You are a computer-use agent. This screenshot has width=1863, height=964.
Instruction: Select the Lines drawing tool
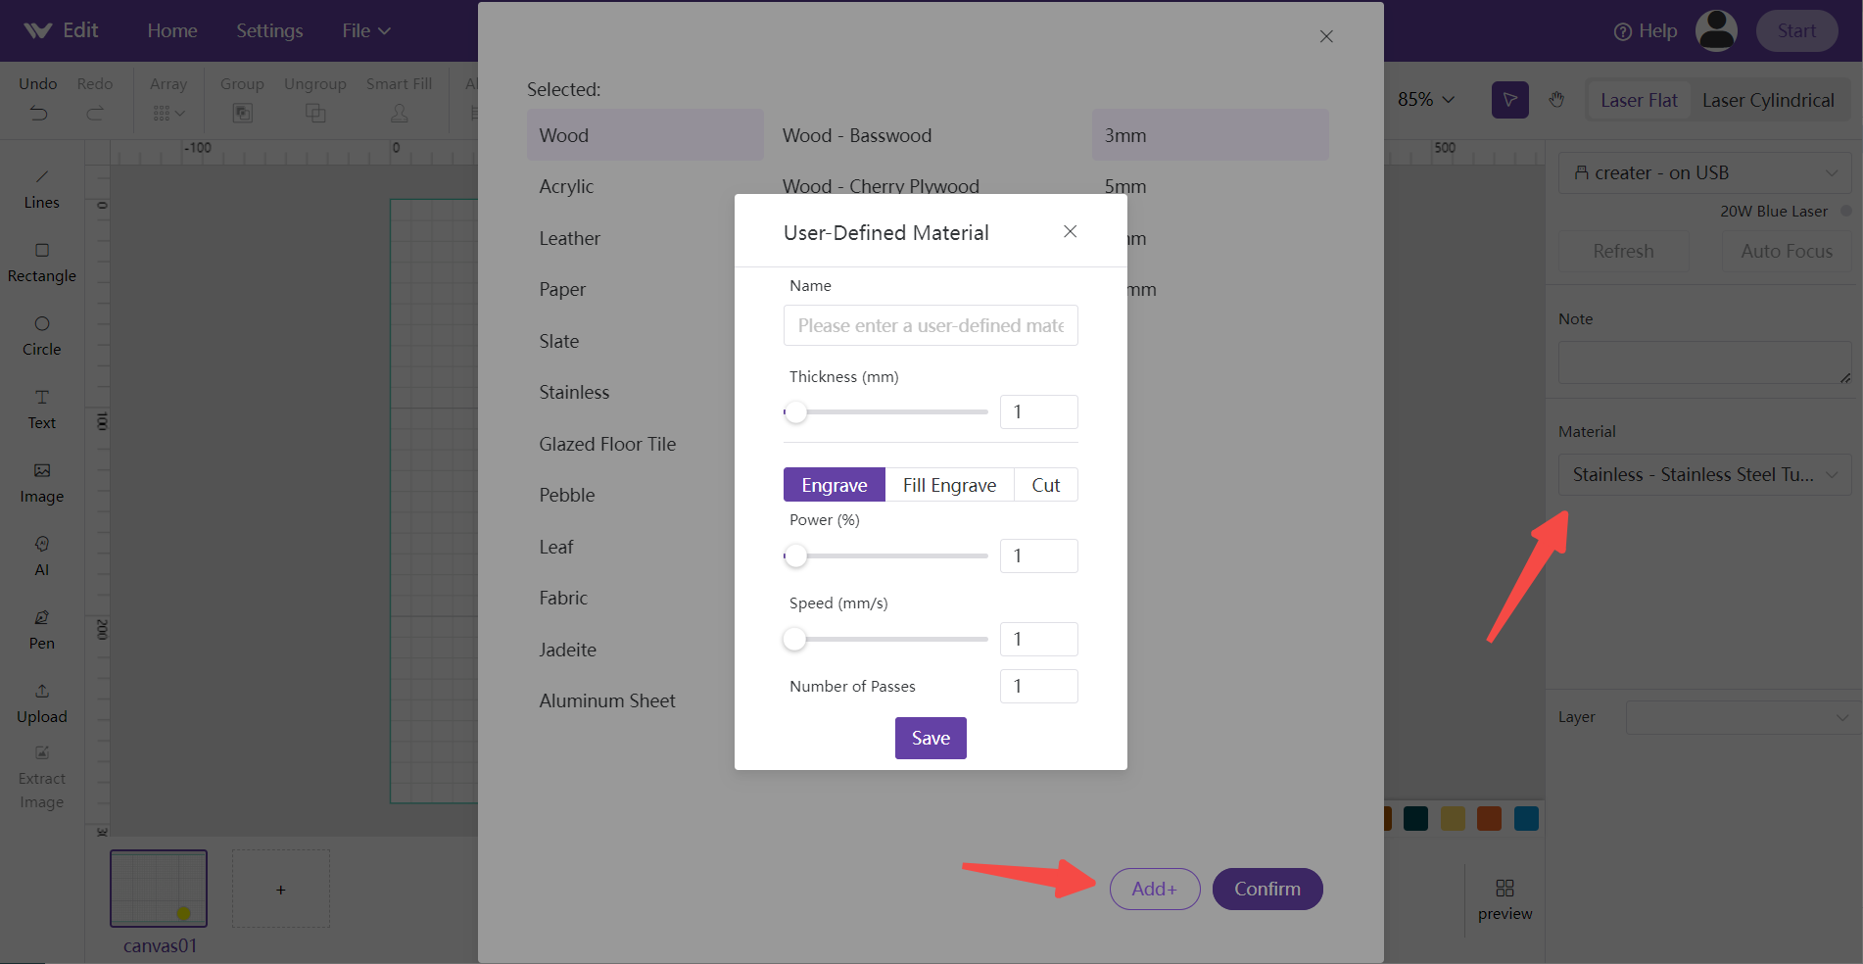pyautogui.click(x=41, y=188)
